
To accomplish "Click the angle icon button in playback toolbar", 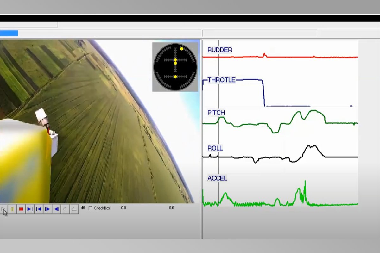I will (74, 209).
